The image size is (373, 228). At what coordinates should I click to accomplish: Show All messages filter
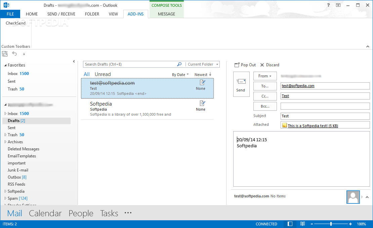pos(87,74)
